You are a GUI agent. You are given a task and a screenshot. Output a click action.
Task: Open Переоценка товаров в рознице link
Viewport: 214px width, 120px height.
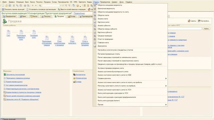(18, 78)
